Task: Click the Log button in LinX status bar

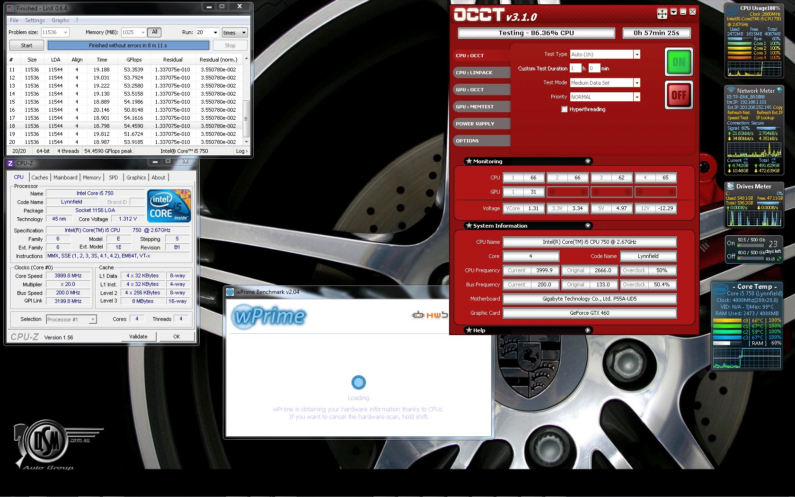Action: [x=241, y=151]
